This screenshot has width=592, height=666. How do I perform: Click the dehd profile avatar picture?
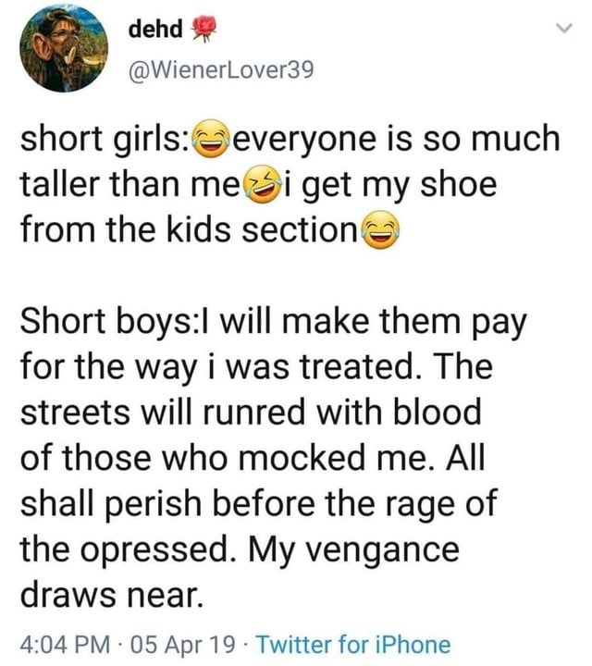pos(61,49)
